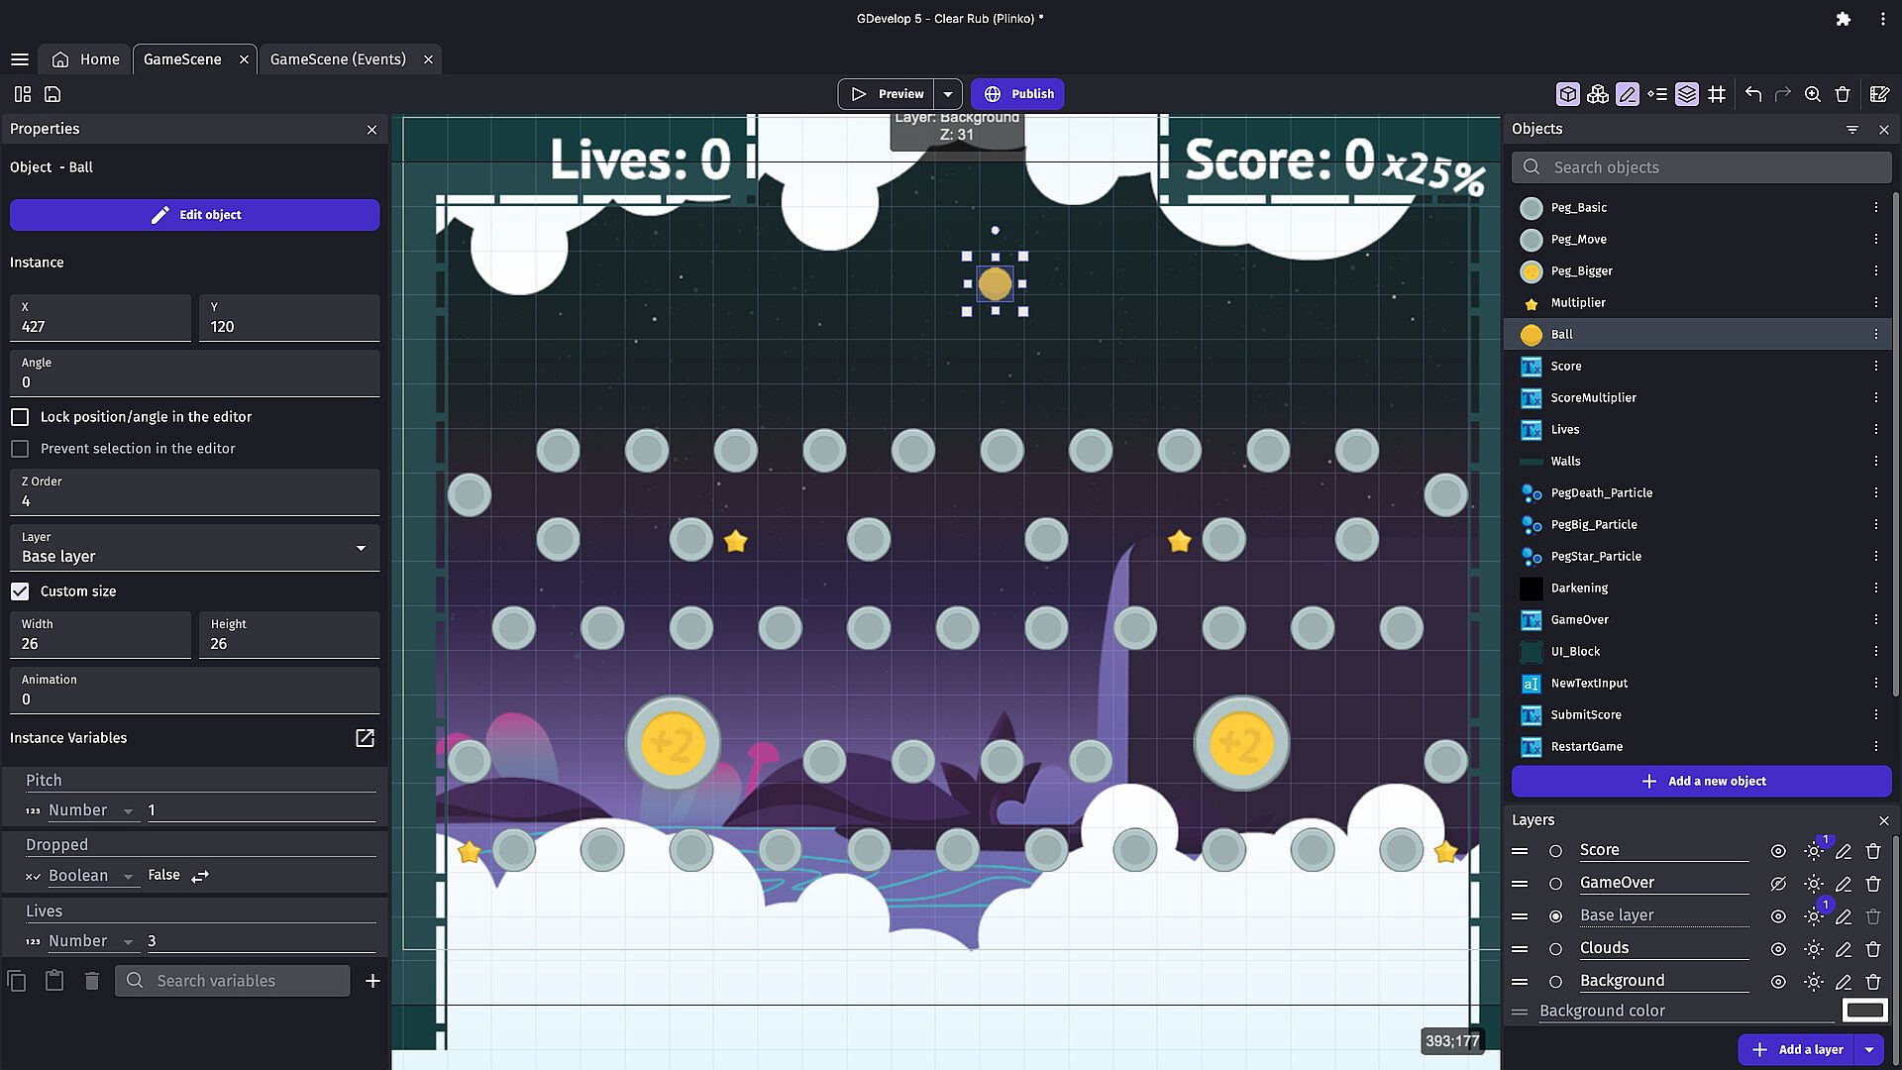Viewport: 1902px width, 1070px height.
Task: Open the objects groups panel icon
Action: click(x=1597, y=94)
